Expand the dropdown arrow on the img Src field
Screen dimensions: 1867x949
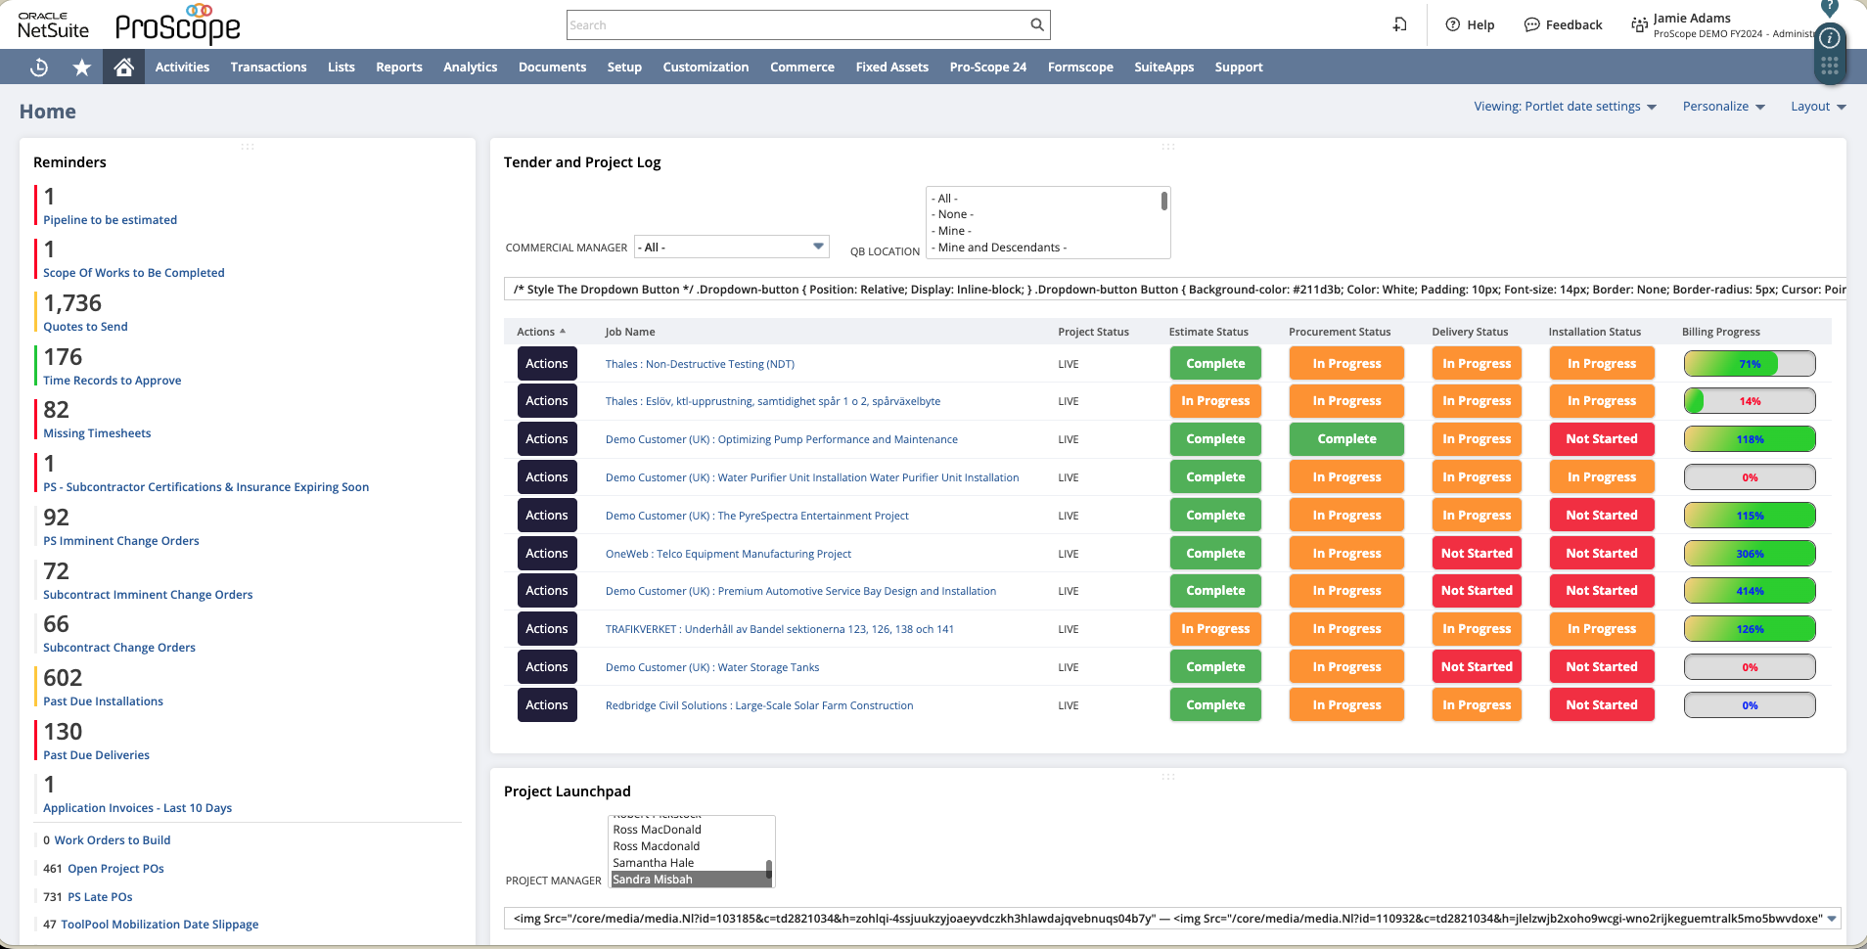[1832, 918]
